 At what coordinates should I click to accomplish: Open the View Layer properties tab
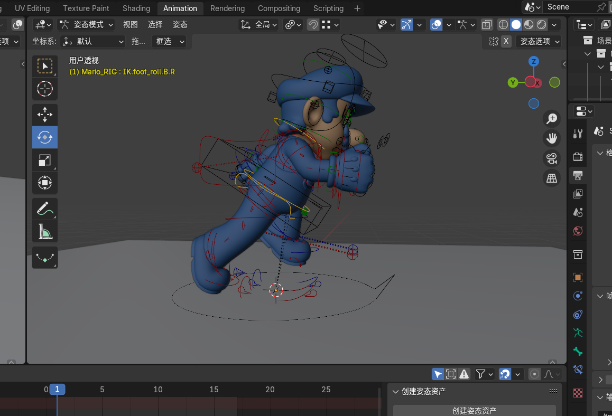coord(578,194)
